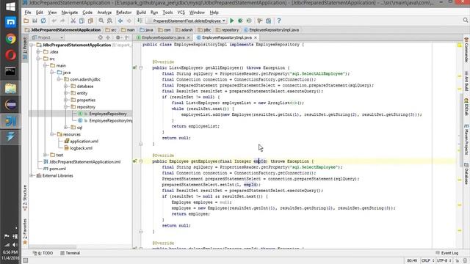Screen dimensions: 470x264
Task: Open the Event Log
Action: click(447, 253)
